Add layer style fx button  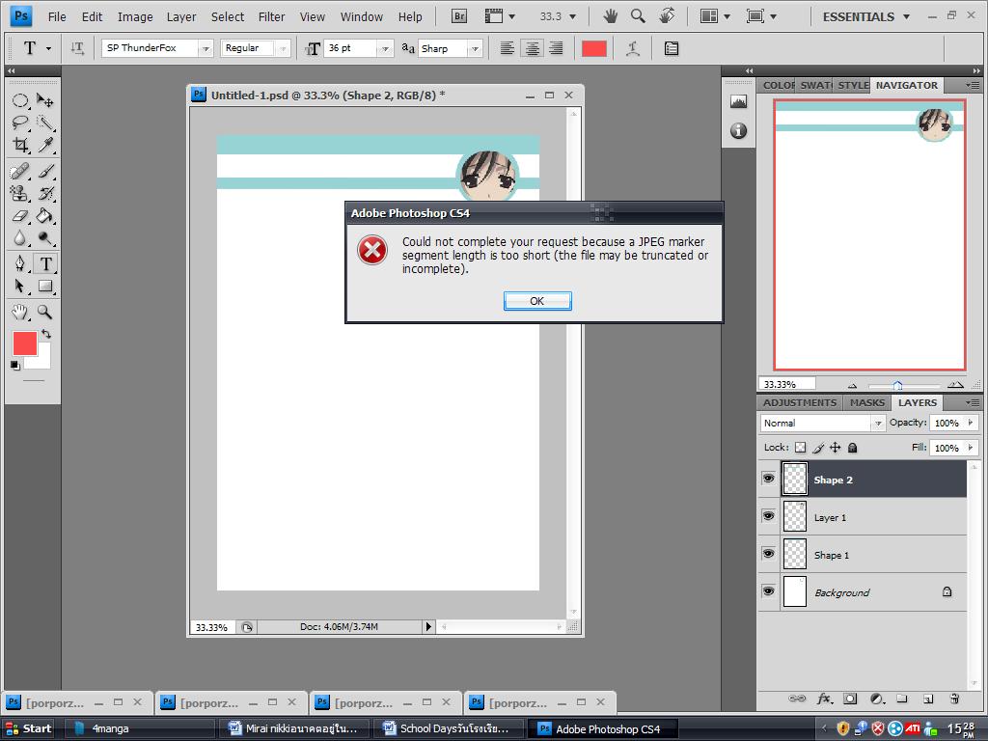point(824,699)
